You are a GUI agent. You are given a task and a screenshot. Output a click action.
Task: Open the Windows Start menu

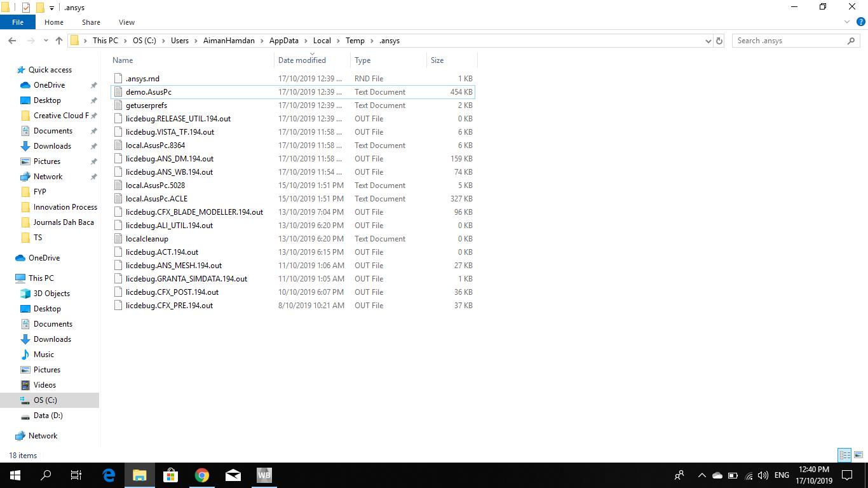[x=15, y=475]
